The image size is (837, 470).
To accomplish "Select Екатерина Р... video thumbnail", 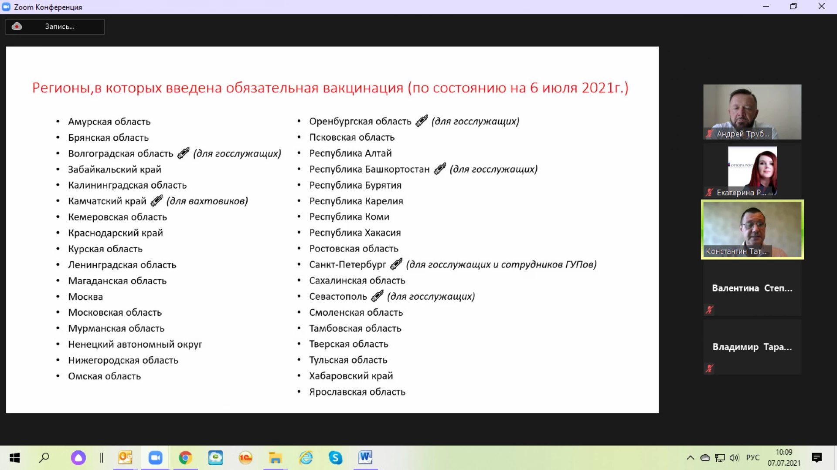I will 752,171.
